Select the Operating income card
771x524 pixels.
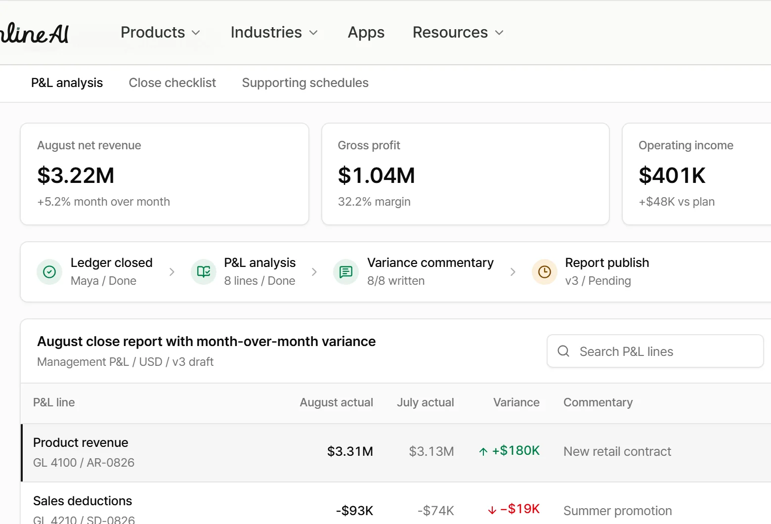[697, 174]
